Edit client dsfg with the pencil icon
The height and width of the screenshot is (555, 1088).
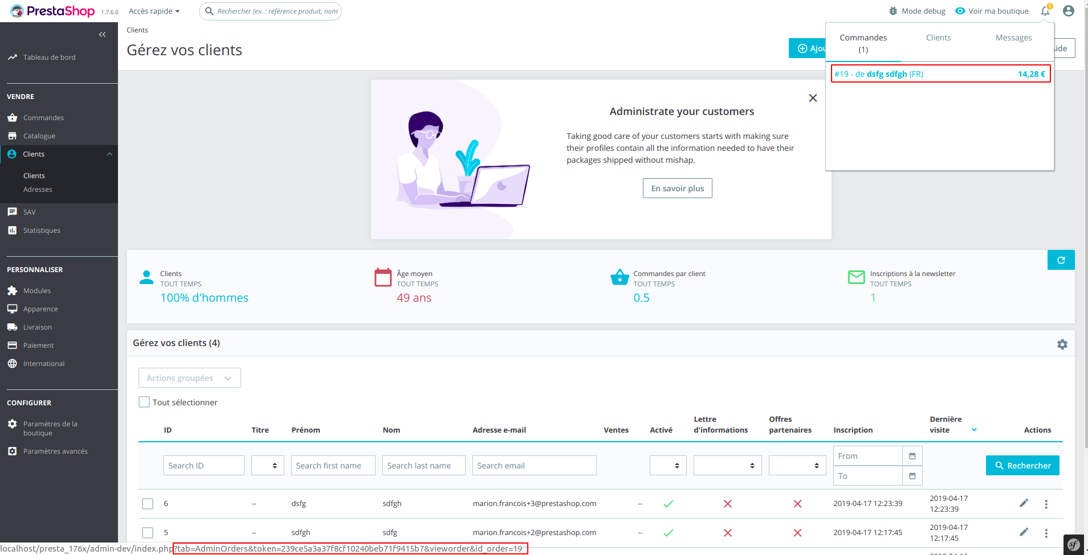tap(1023, 503)
